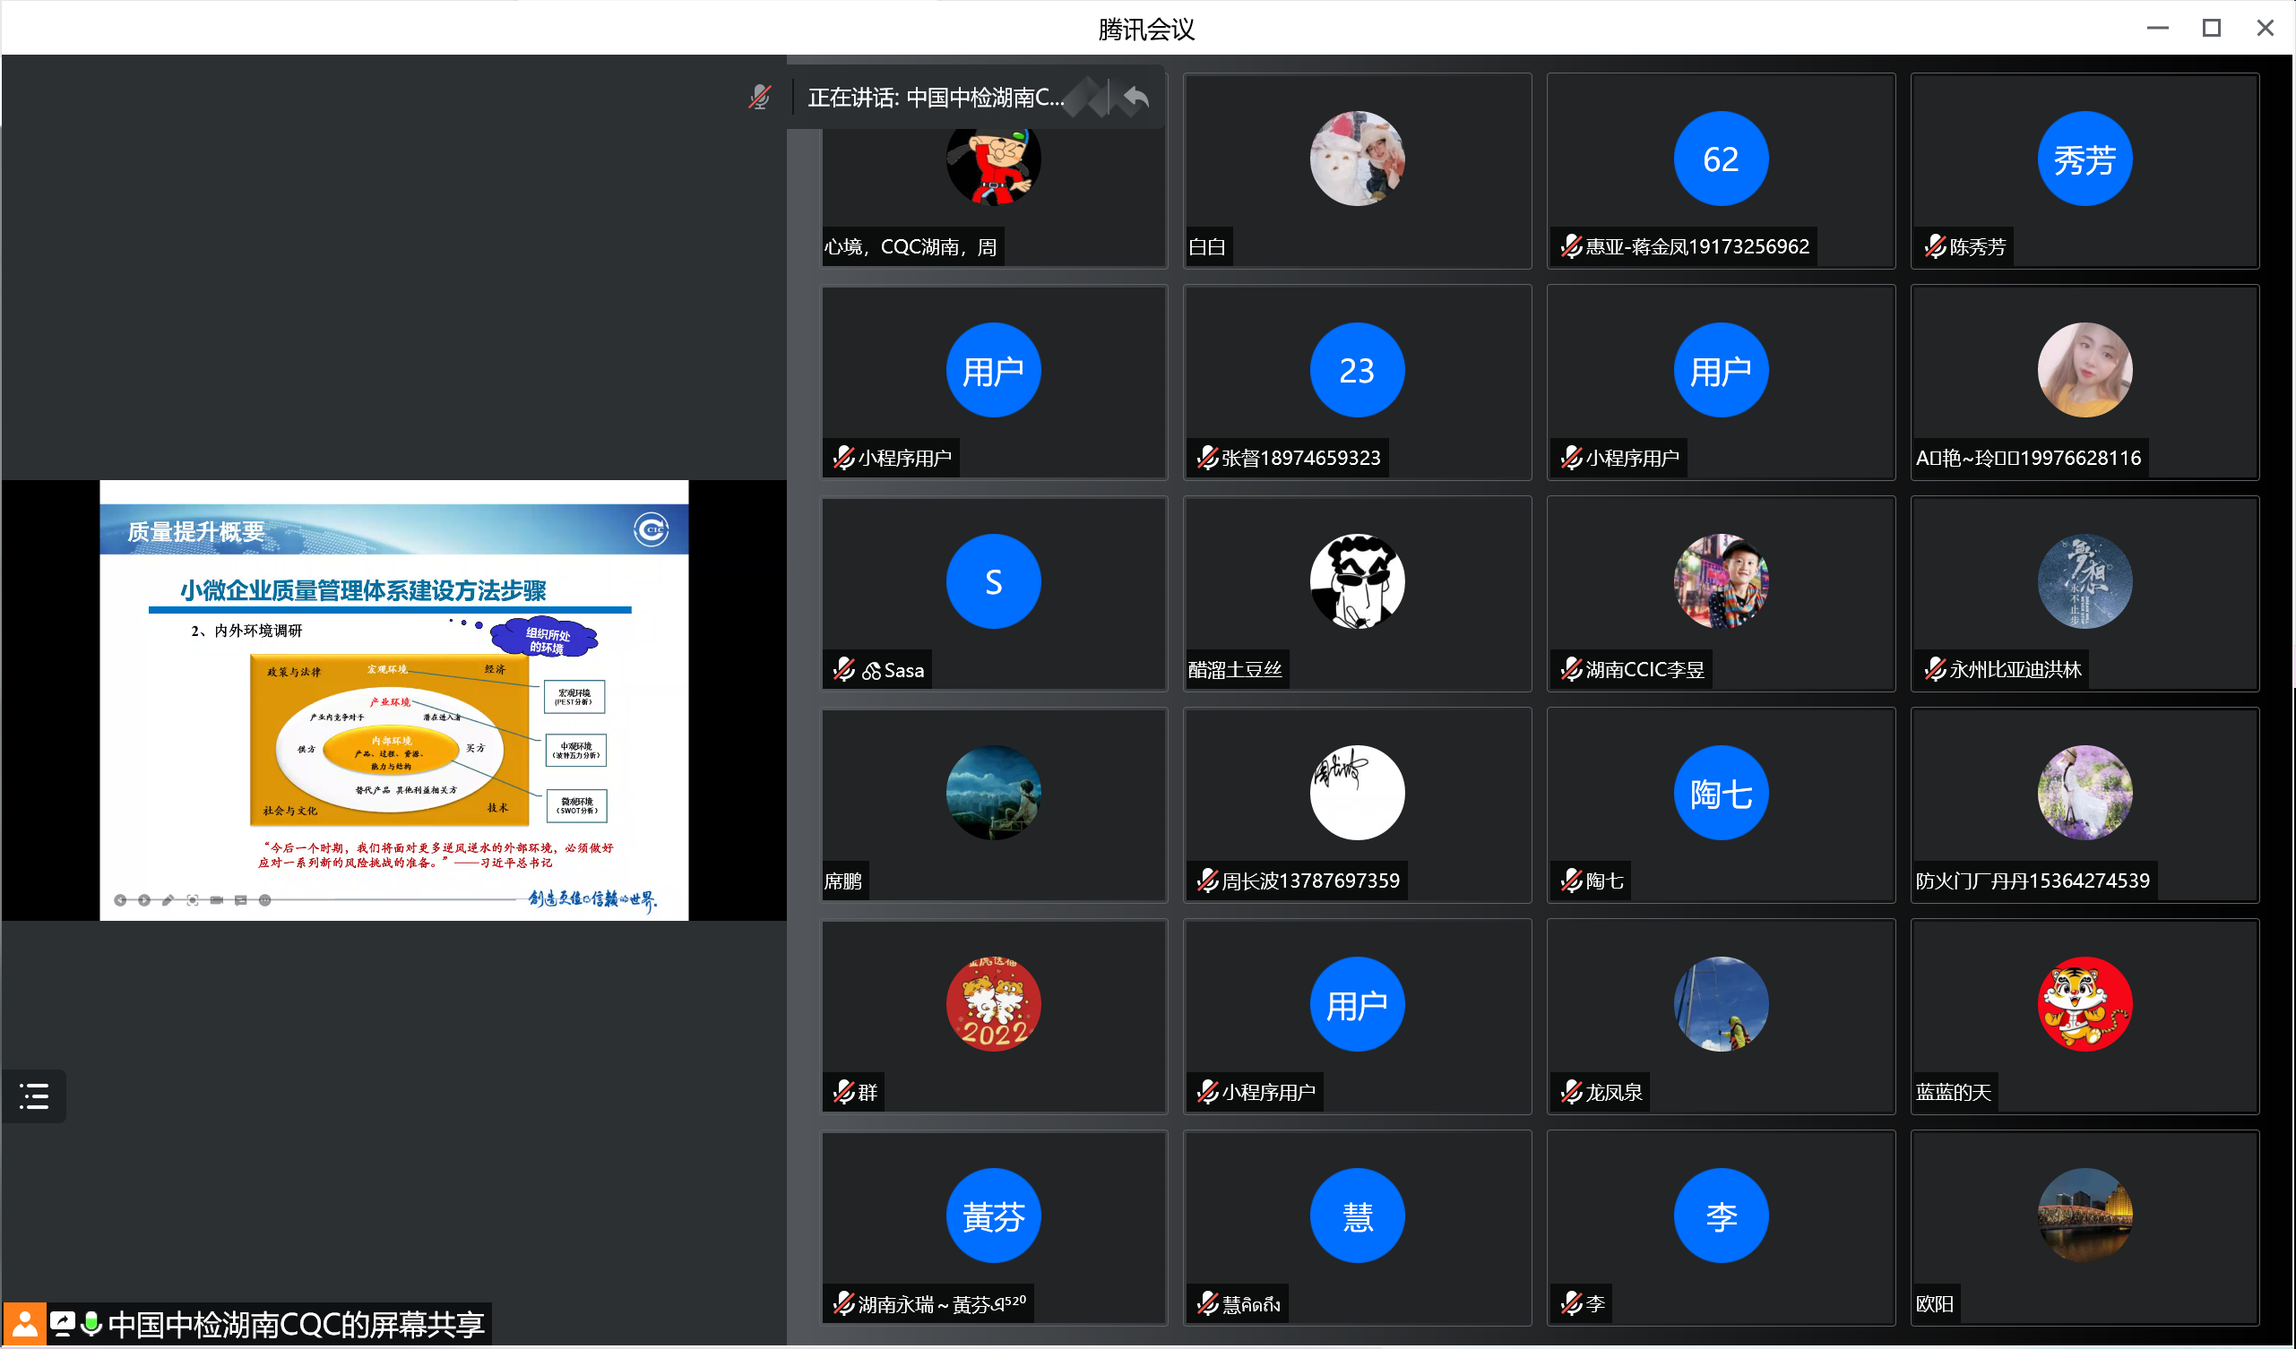This screenshot has width=2296, height=1349.
Task: Select the blue 23 avatar
Action: pos(1358,370)
